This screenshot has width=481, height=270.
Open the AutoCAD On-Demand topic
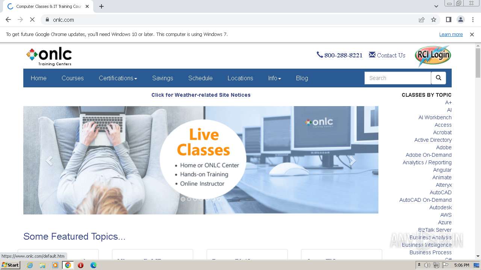425,200
